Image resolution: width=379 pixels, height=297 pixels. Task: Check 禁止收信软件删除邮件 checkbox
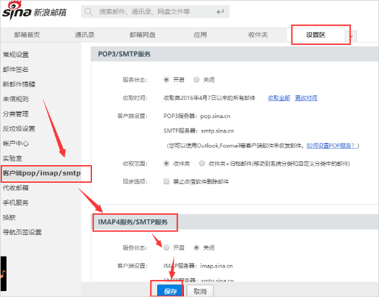point(166,181)
